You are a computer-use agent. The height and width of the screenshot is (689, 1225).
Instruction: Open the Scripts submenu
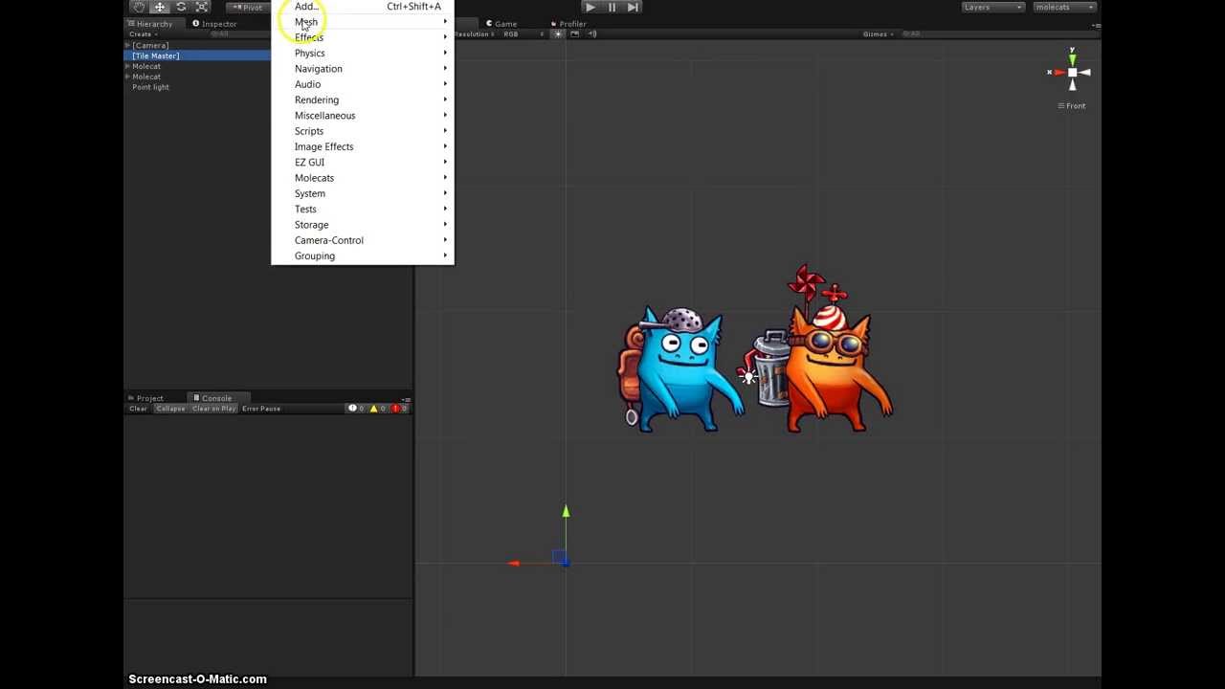362,131
